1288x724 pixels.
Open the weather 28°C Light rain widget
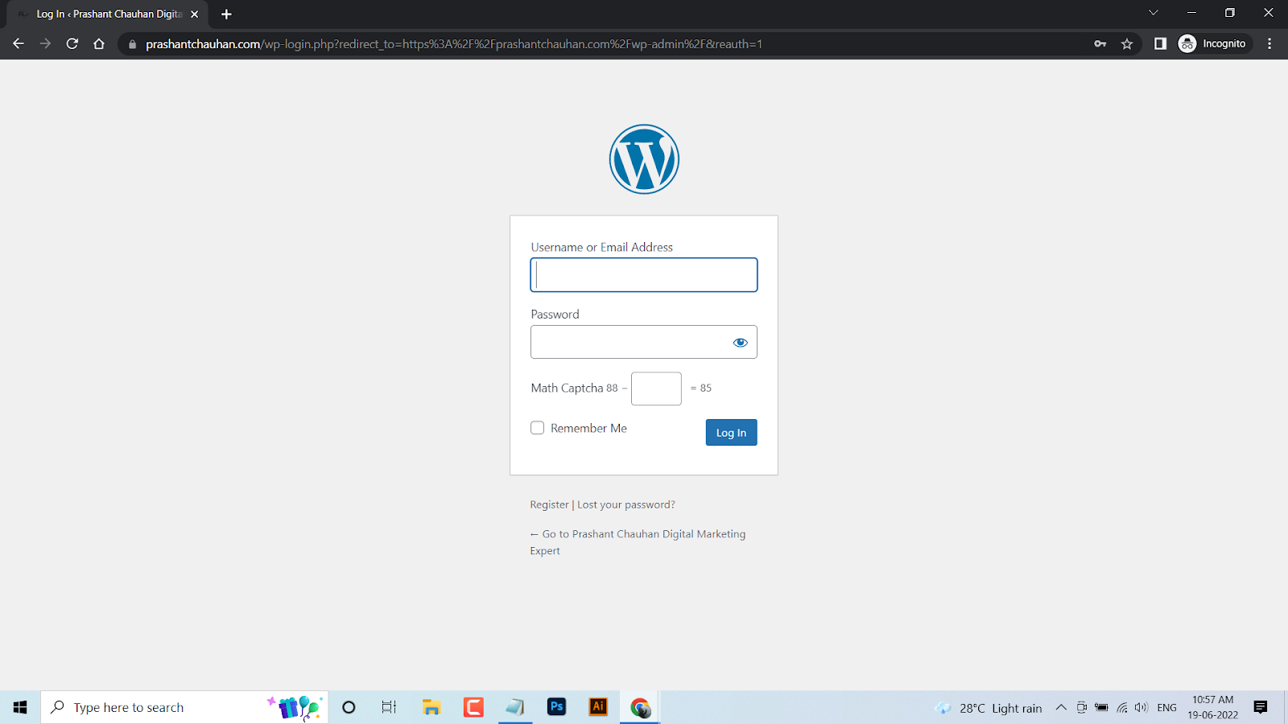tap(989, 708)
